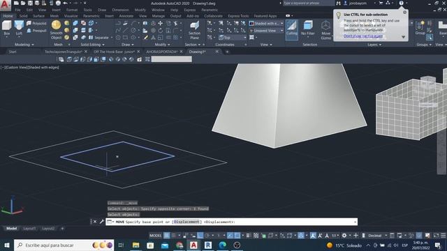Switch to the Visualize ribbon tab
This screenshot has height=251, width=447.
(71, 16)
